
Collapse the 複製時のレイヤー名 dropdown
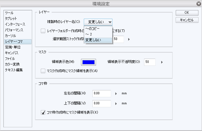pos(98,22)
